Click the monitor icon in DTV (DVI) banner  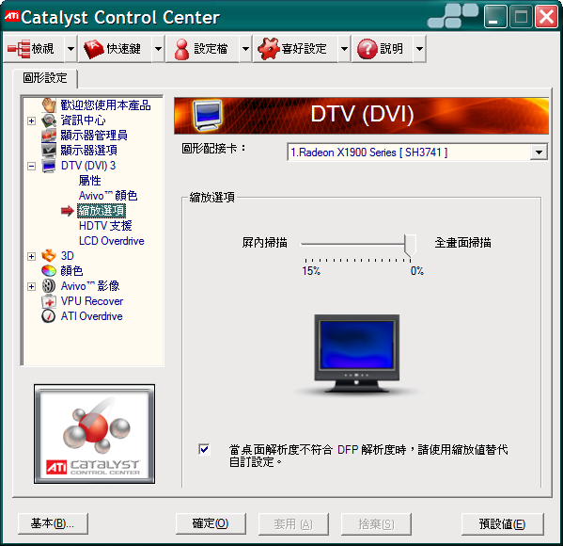tap(208, 115)
